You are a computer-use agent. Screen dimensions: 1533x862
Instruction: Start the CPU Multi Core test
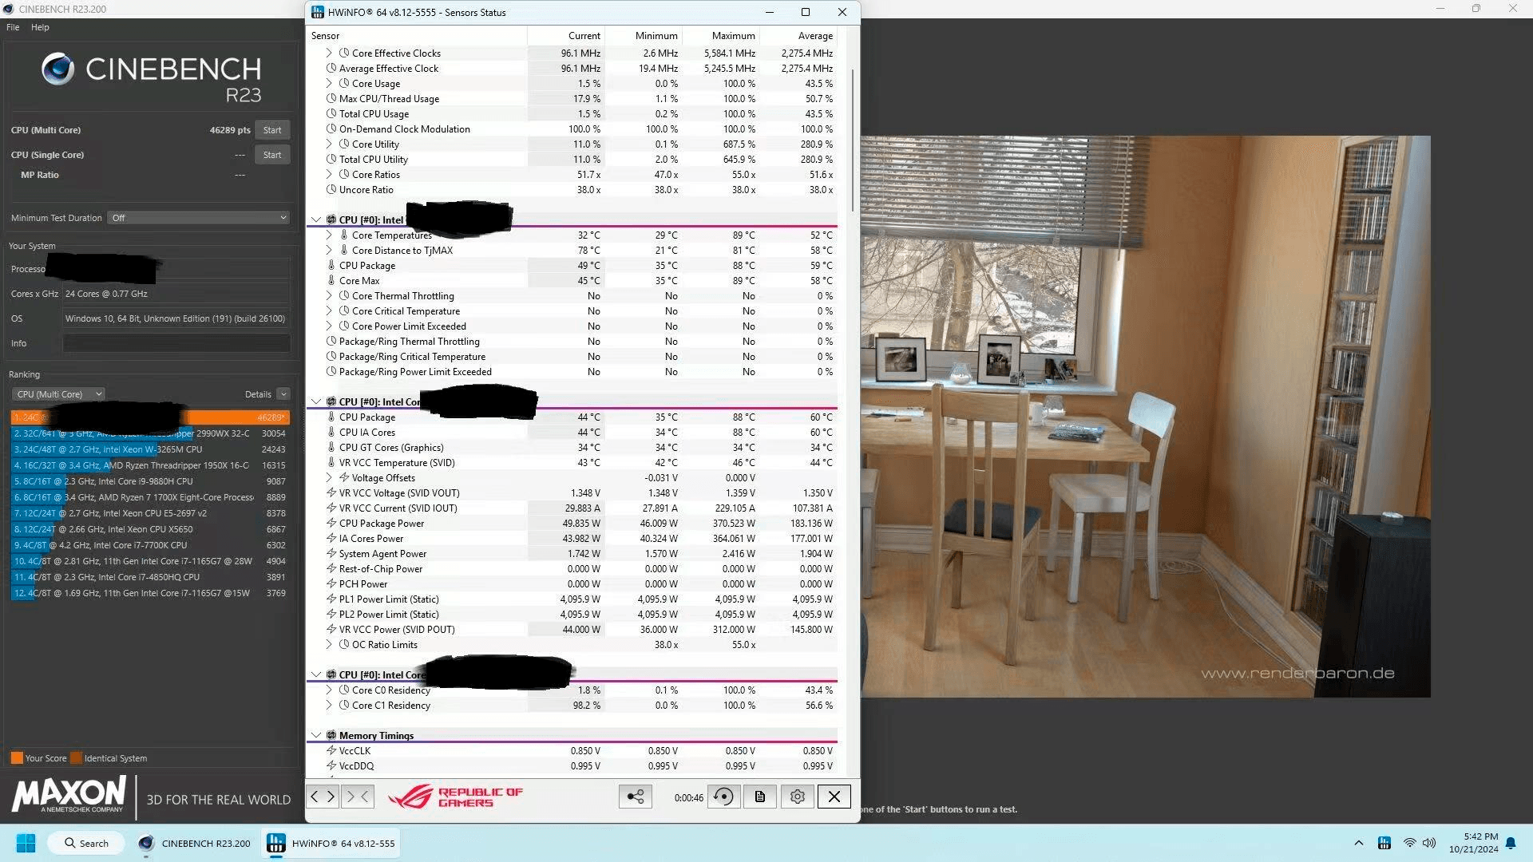click(x=272, y=130)
